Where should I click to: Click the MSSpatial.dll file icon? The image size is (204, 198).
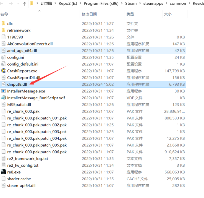point(4,105)
